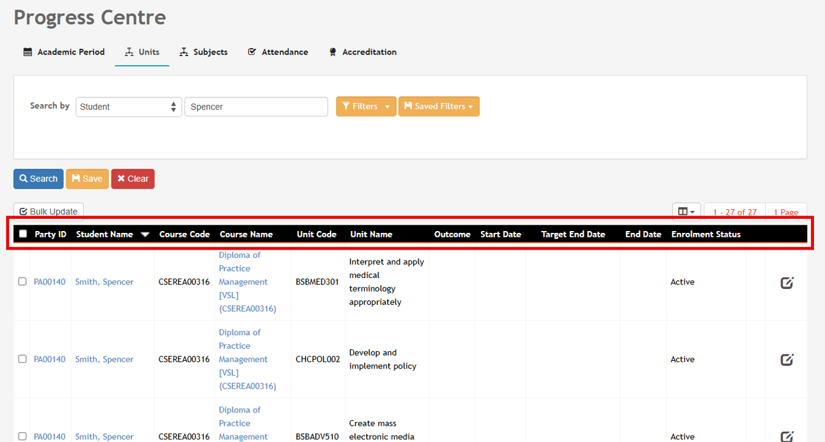Click the Save filter button

87,179
